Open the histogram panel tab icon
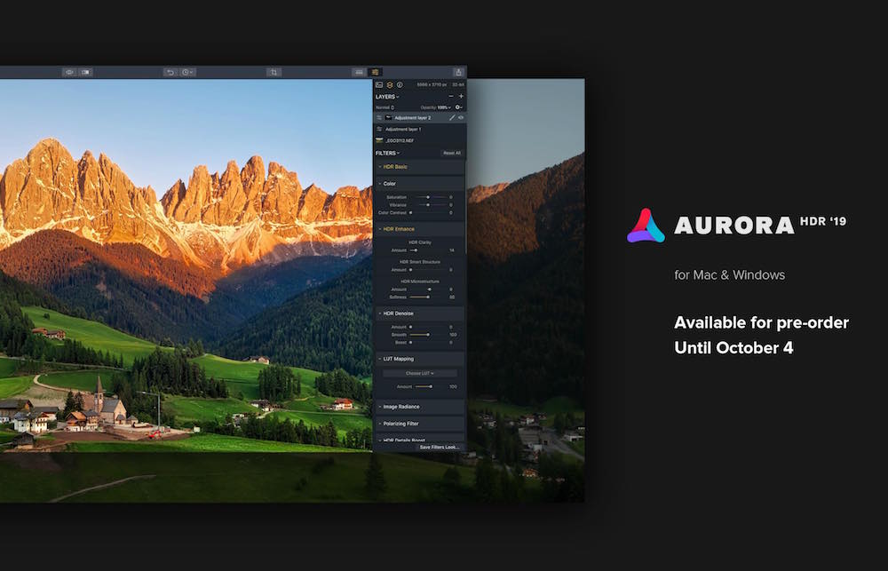Screen dimensions: 888x571 [x=379, y=85]
